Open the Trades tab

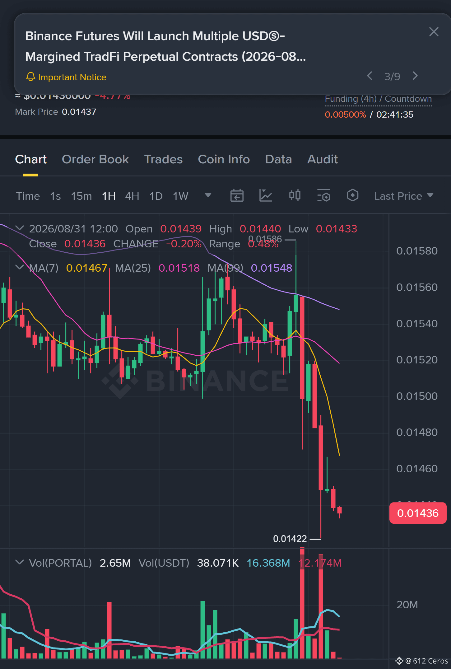(163, 159)
